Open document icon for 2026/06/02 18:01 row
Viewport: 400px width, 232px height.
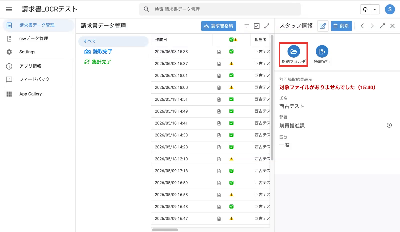tap(219, 76)
